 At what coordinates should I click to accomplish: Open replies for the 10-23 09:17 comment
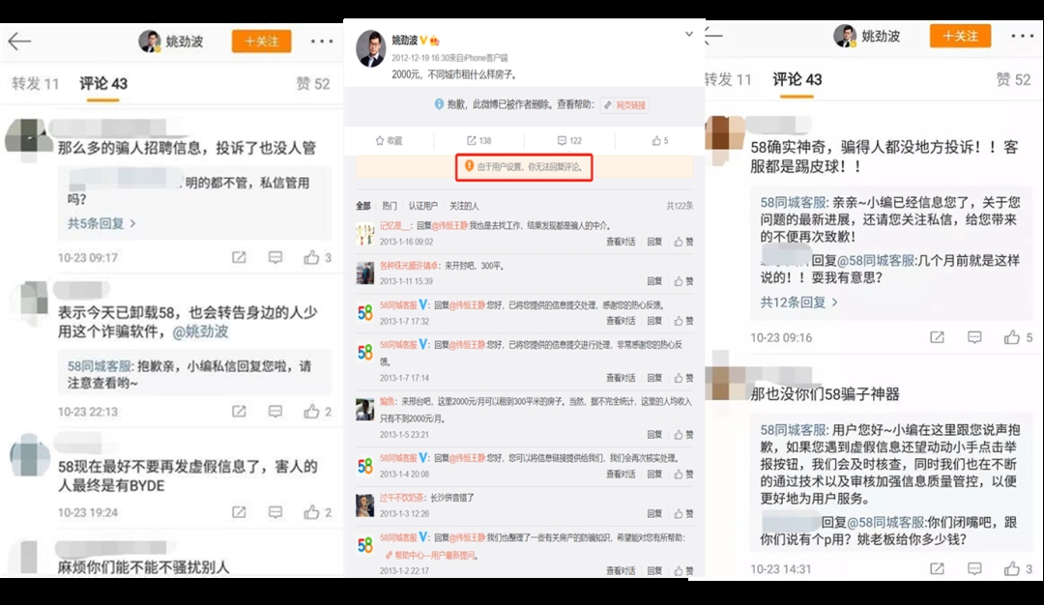[275, 258]
